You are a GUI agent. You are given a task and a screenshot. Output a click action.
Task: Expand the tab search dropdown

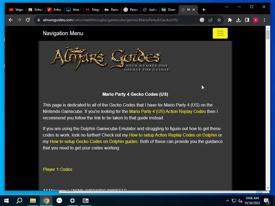coord(227,7)
